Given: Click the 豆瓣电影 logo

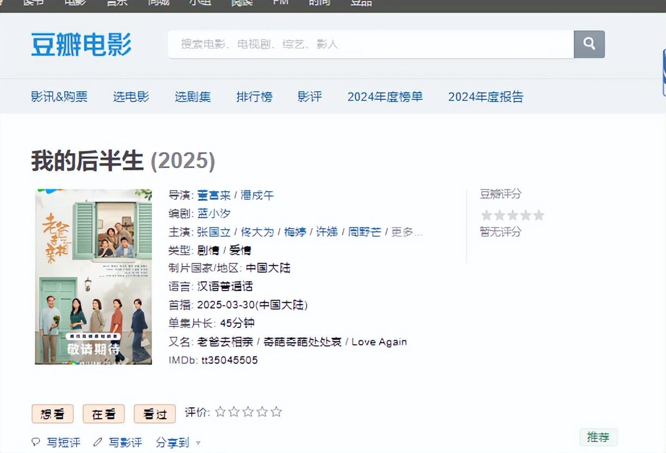Looking at the screenshot, I should (x=81, y=44).
